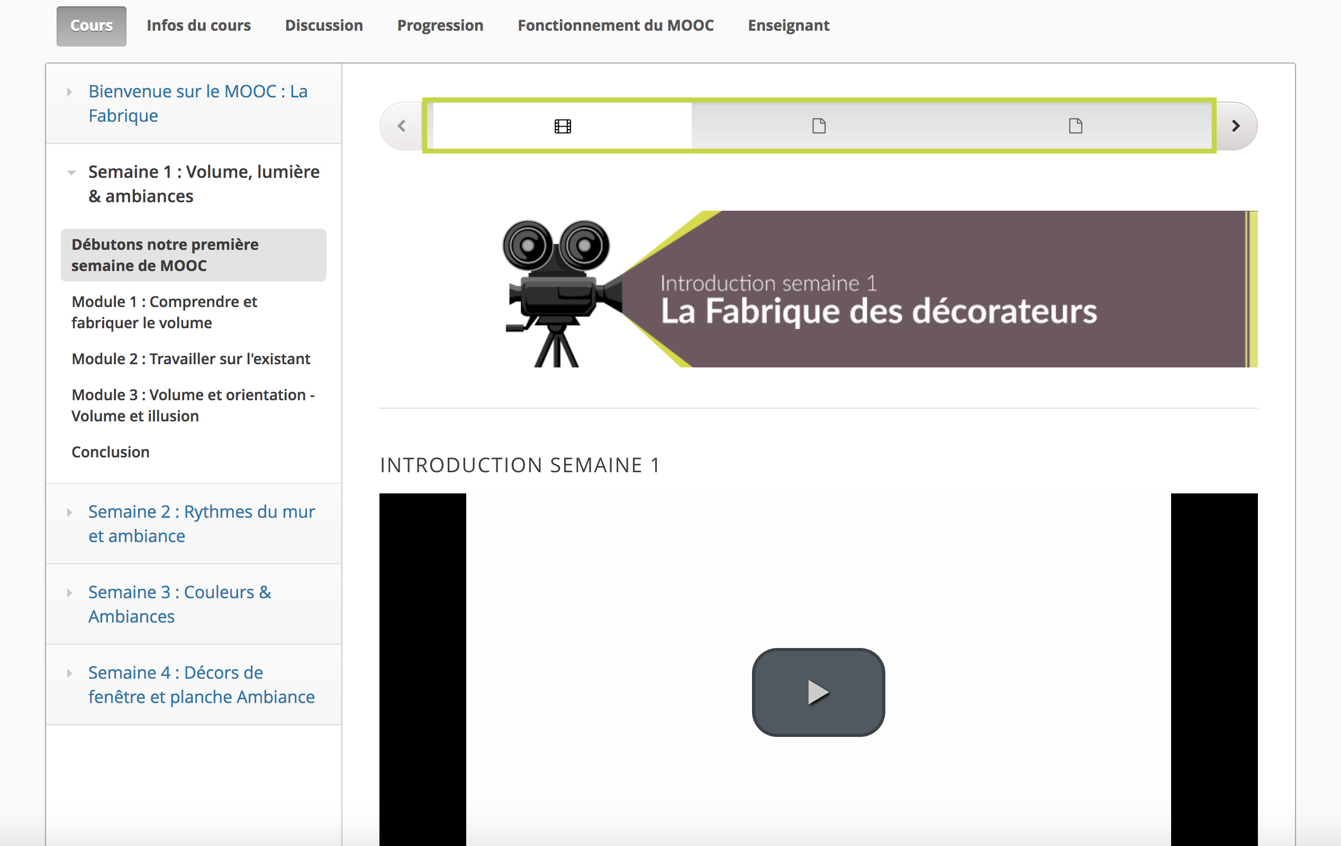This screenshot has height=846, width=1341.
Task: Open the Progression tab
Action: click(x=440, y=25)
